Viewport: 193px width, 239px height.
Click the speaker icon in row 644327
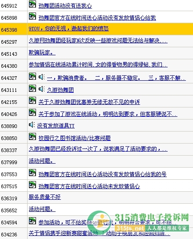pos(41,77)
